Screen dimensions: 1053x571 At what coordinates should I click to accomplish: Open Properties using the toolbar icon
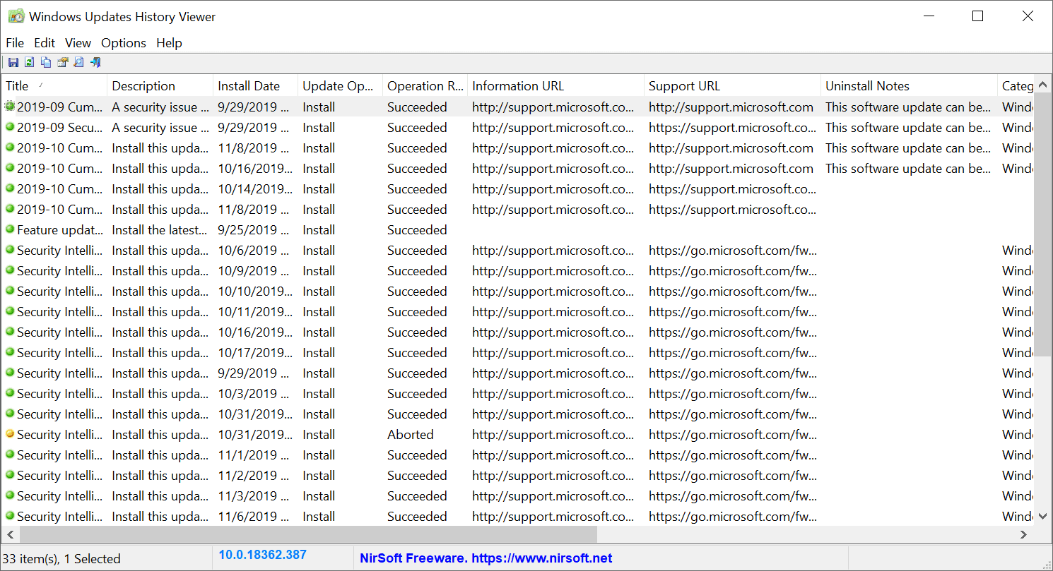[62, 62]
